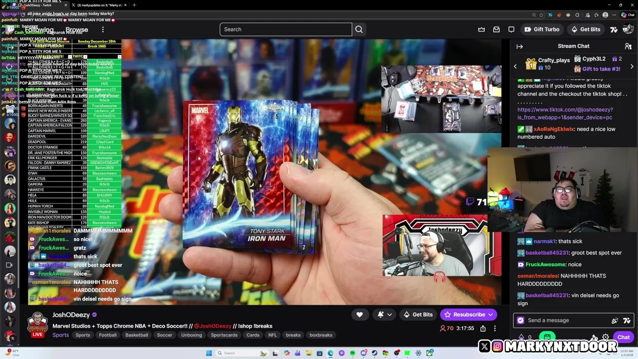Open Steam on the taskbar

click(x=375, y=353)
